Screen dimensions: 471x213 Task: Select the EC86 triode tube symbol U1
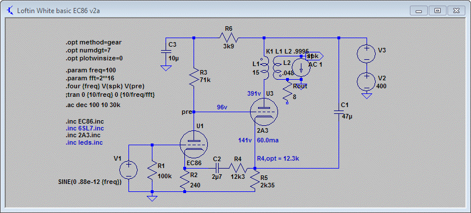click(194, 145)
